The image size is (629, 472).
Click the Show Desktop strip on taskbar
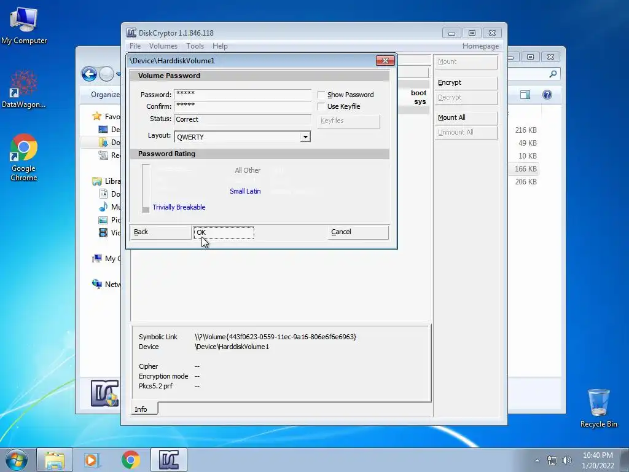coord(624,460)
